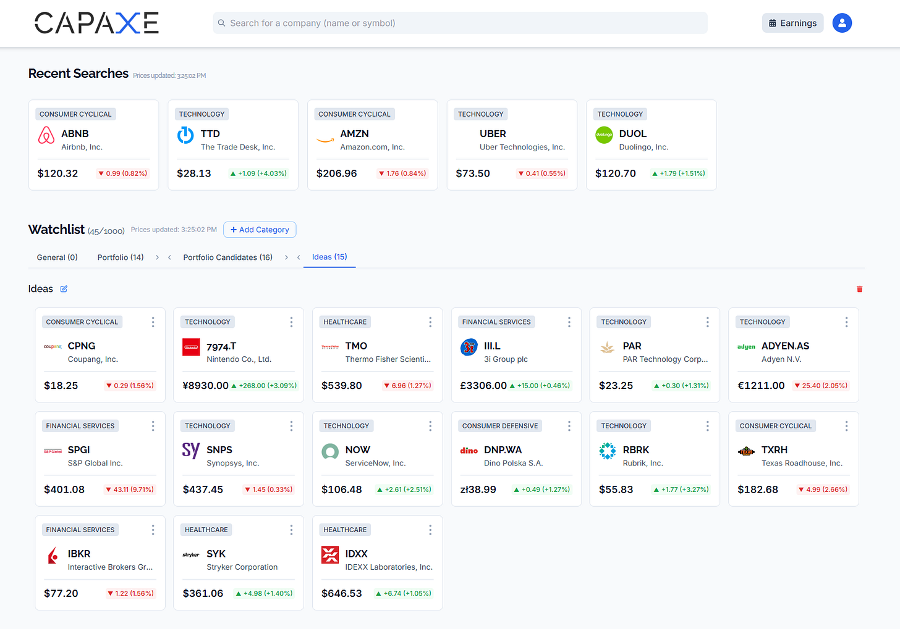Open the Portfolio Candidates (16) tab
This screenshot has height=629, width=900.
coord(227,257)
